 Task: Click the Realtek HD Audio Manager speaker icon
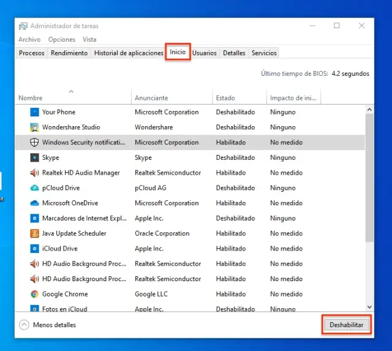pyautogui.click(x=35, y=173)
